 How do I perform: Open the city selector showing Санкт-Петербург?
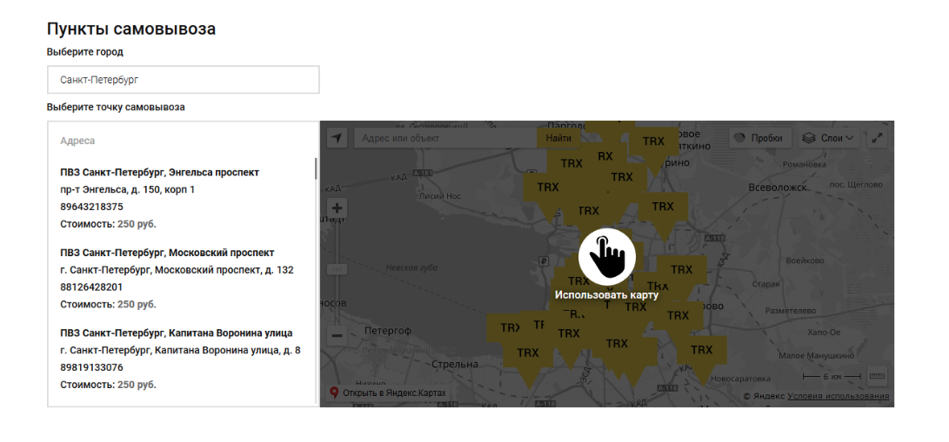pos(183,80)
